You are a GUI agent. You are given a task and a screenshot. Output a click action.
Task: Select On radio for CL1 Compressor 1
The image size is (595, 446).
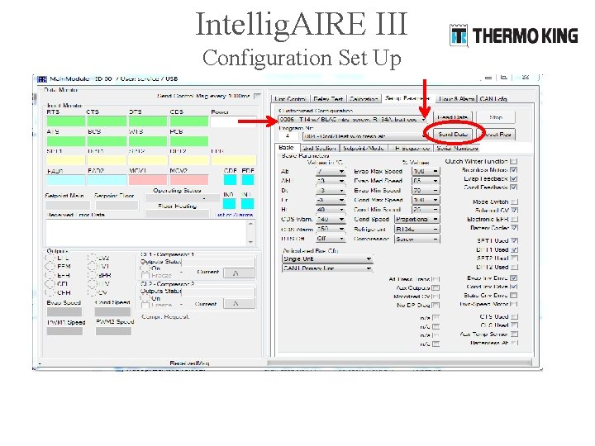[145, 268]
